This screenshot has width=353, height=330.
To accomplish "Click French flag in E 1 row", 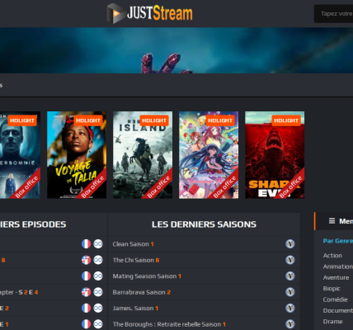I will pos(86,324).
